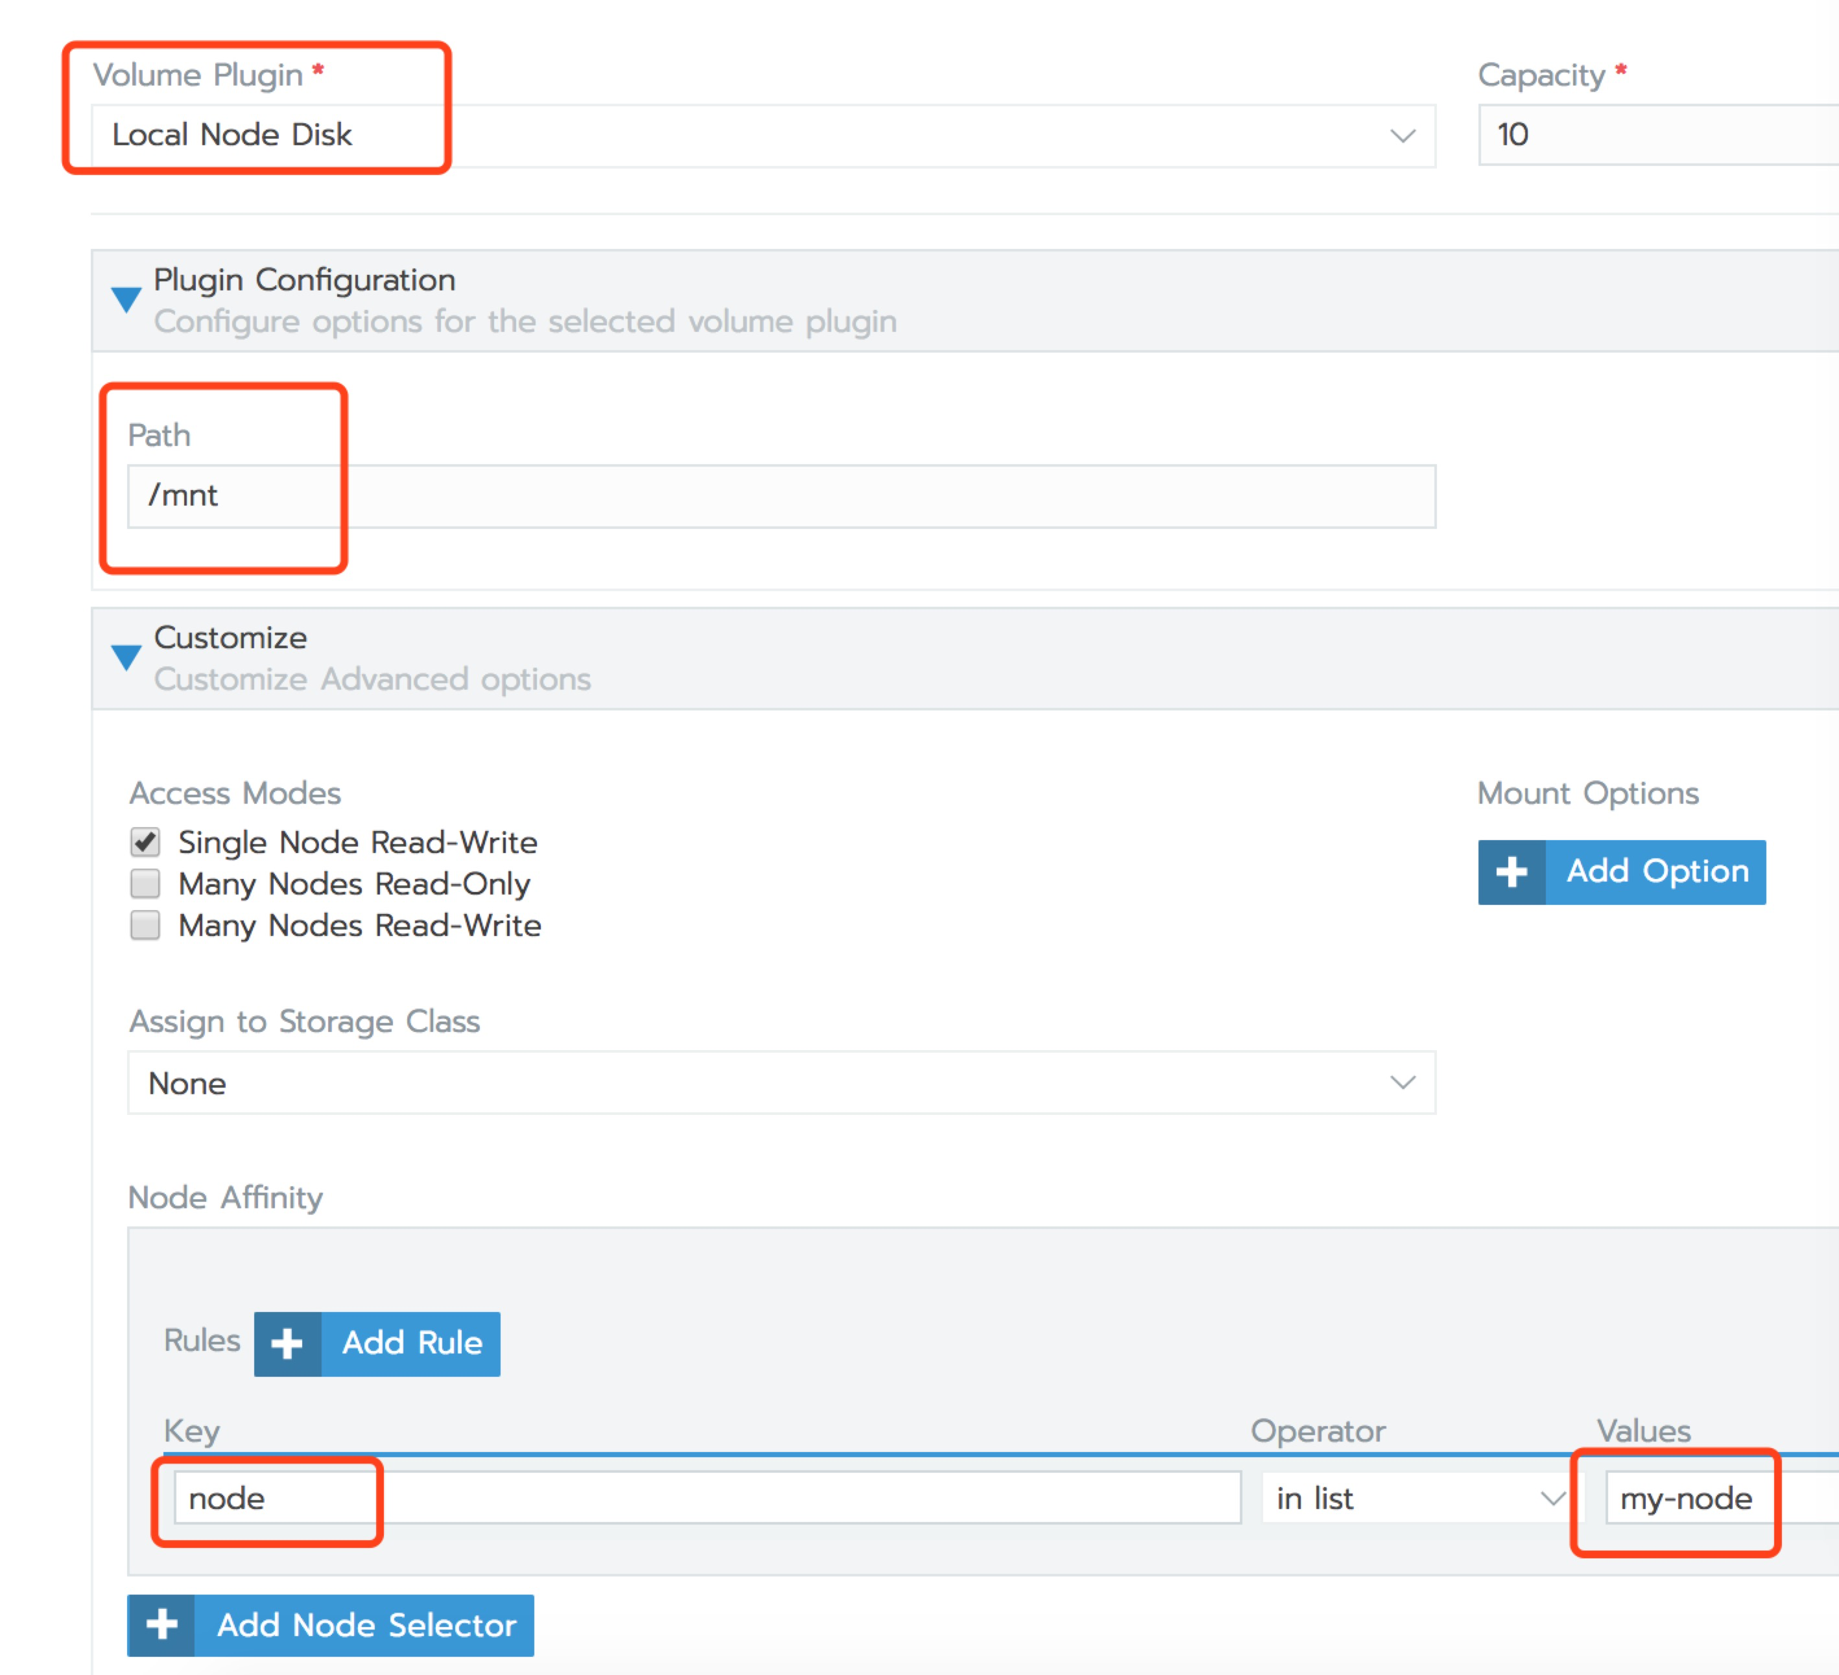Viewport: 1839px width, 1675px height.
Task: Open the Volume Plugin dropdown
Action: pyautogui.click(x=763, y=136)
